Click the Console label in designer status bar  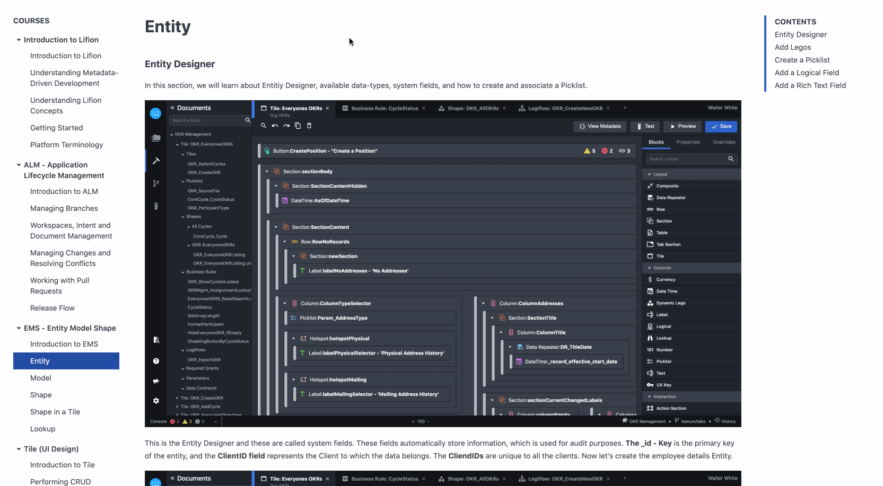click(159, 422)
